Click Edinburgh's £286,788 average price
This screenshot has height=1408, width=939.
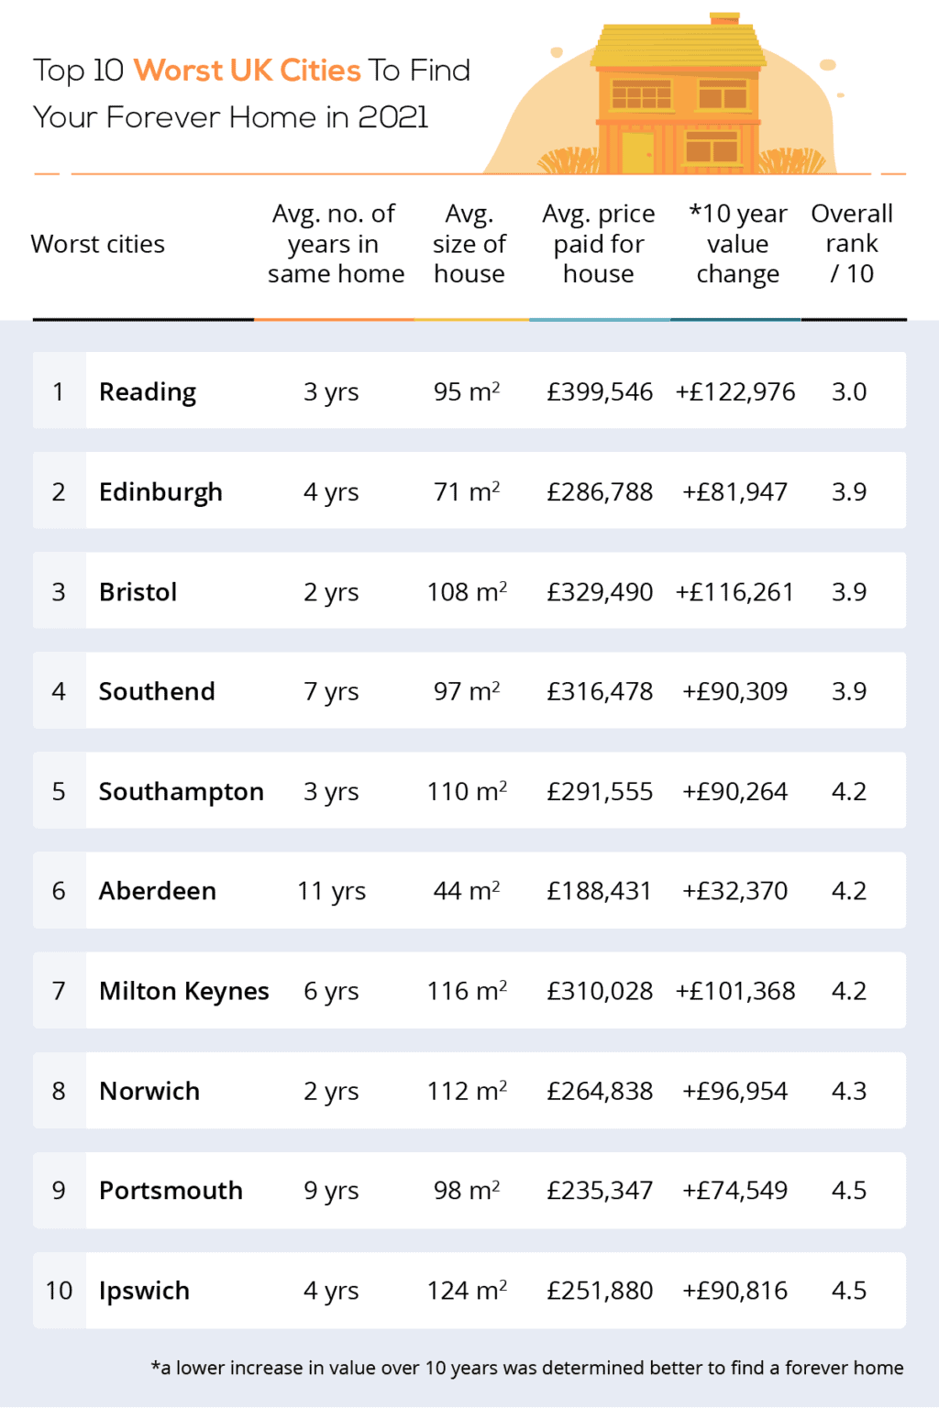coord(600,492)
